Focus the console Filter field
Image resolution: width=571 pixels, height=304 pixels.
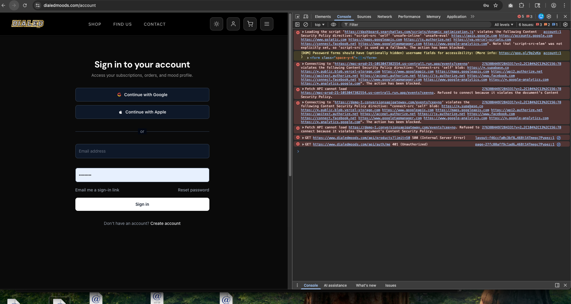416,25
